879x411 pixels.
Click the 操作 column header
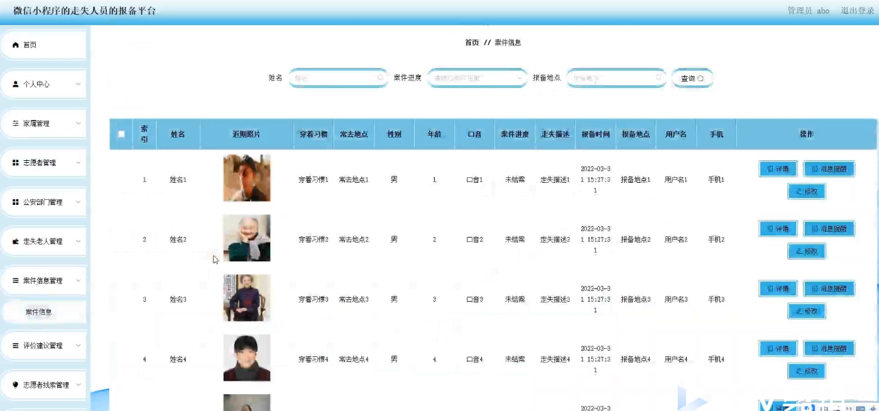pos(807,134)
